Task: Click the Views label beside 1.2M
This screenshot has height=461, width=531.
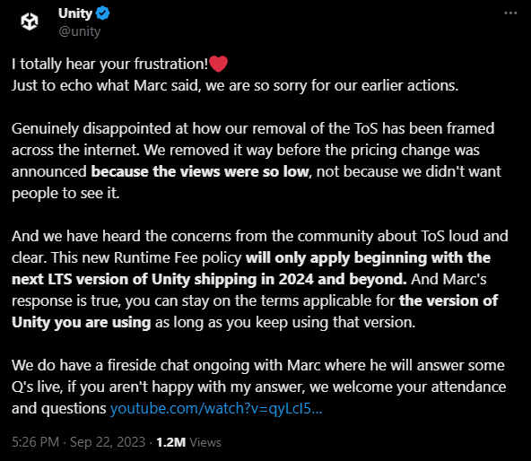Action: (205, 442)
